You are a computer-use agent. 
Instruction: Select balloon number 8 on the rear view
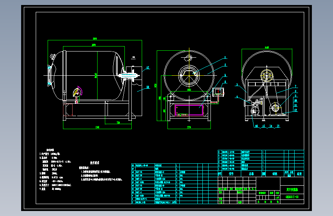point(295,91)
